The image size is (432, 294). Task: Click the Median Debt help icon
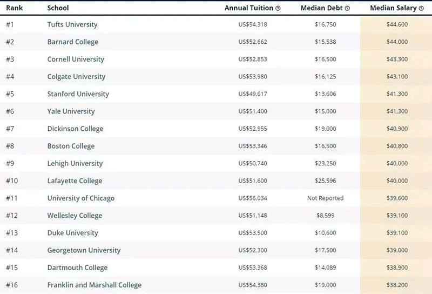coord(347,8)
